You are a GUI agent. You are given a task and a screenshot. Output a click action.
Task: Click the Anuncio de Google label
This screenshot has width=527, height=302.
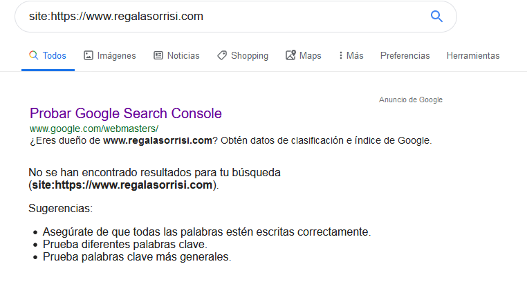coord(411,100)
